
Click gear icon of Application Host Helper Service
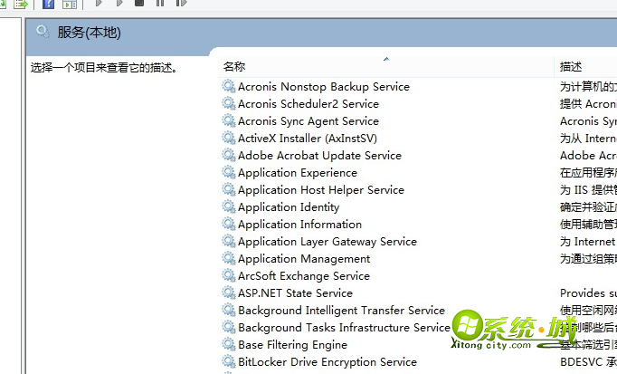tap(229, 190)
